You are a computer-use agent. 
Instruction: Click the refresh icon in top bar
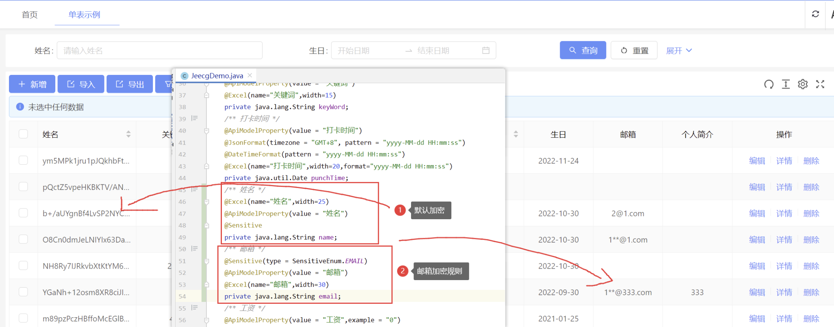815,14
